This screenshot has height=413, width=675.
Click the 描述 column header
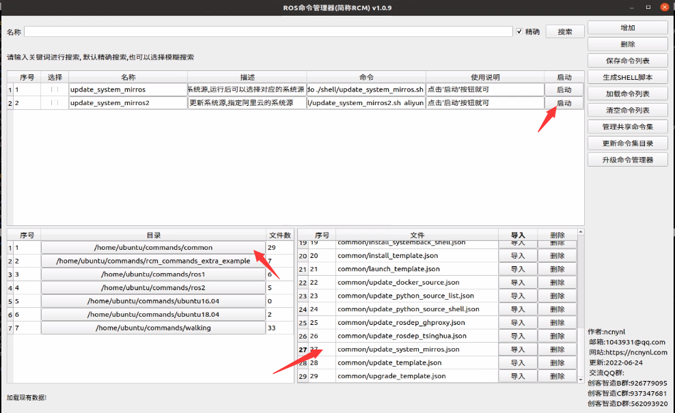coord(247,77)
